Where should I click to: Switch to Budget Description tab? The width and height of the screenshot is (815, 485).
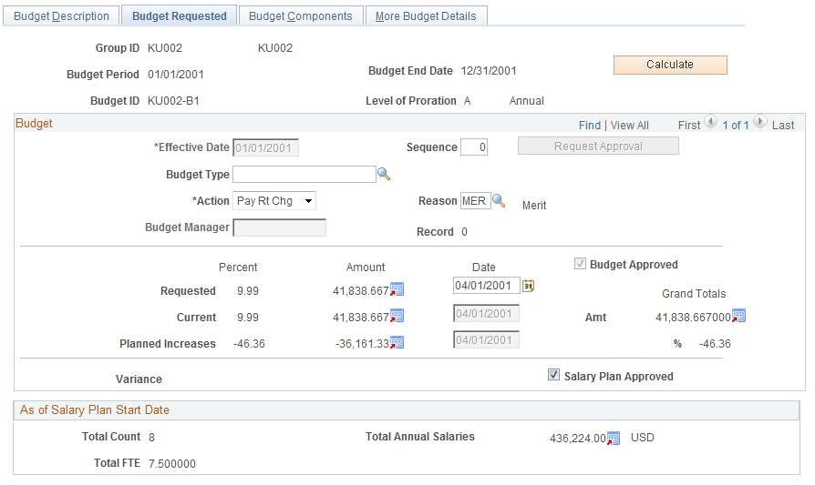pyautogui.click(x=61, y=16)
